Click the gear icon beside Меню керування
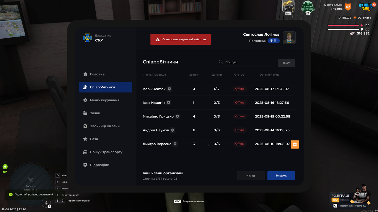This screenshot has width=378, height=212. point(85,100)
